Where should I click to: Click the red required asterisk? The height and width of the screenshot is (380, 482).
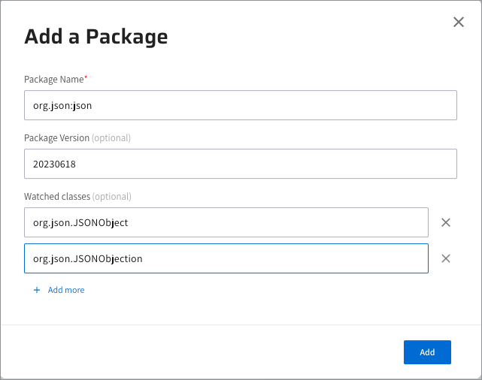coord(86,77)
